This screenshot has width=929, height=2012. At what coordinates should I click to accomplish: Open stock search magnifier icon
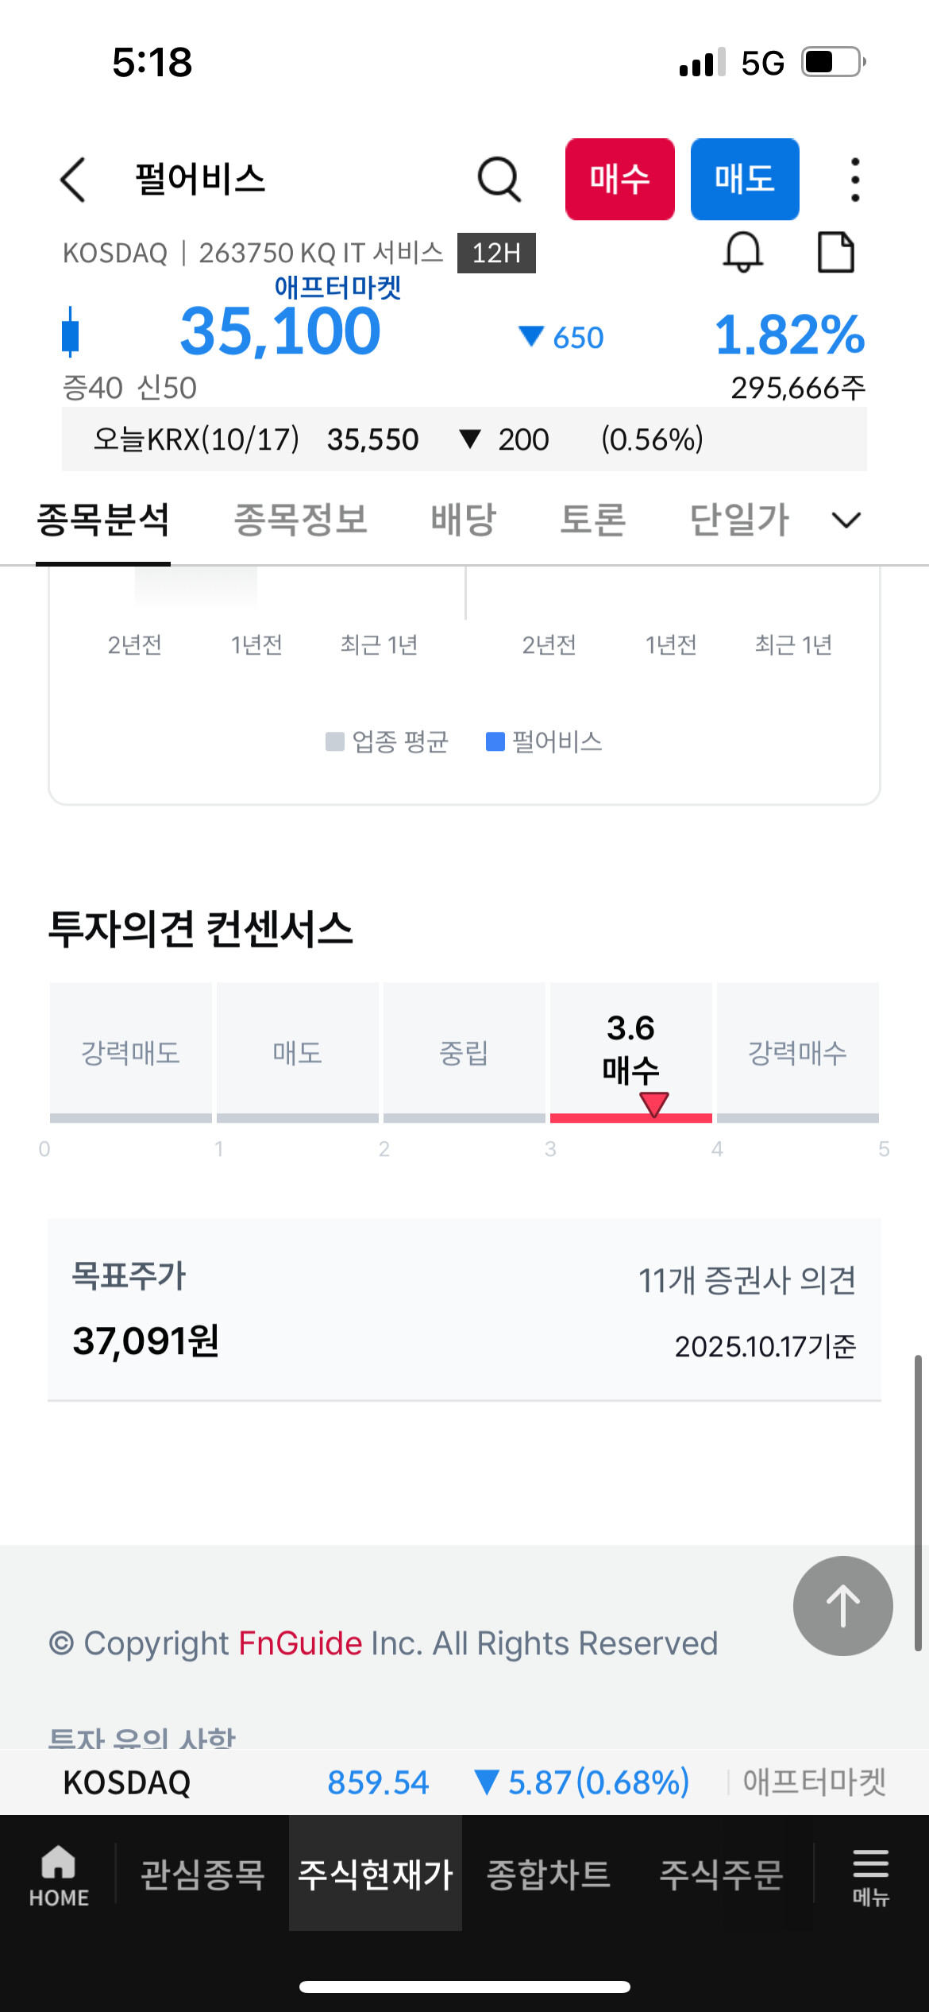pos(499,180)
